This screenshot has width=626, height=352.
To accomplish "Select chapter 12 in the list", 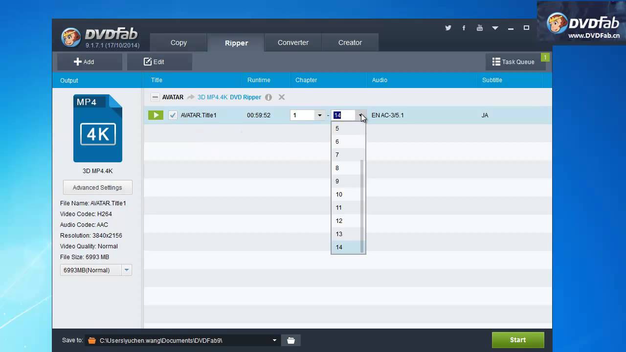I will (346, 221).
